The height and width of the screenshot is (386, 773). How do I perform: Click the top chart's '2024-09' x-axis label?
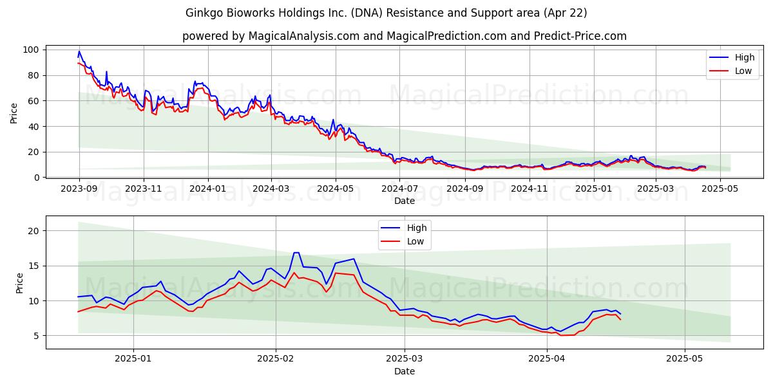click(464, 189)
